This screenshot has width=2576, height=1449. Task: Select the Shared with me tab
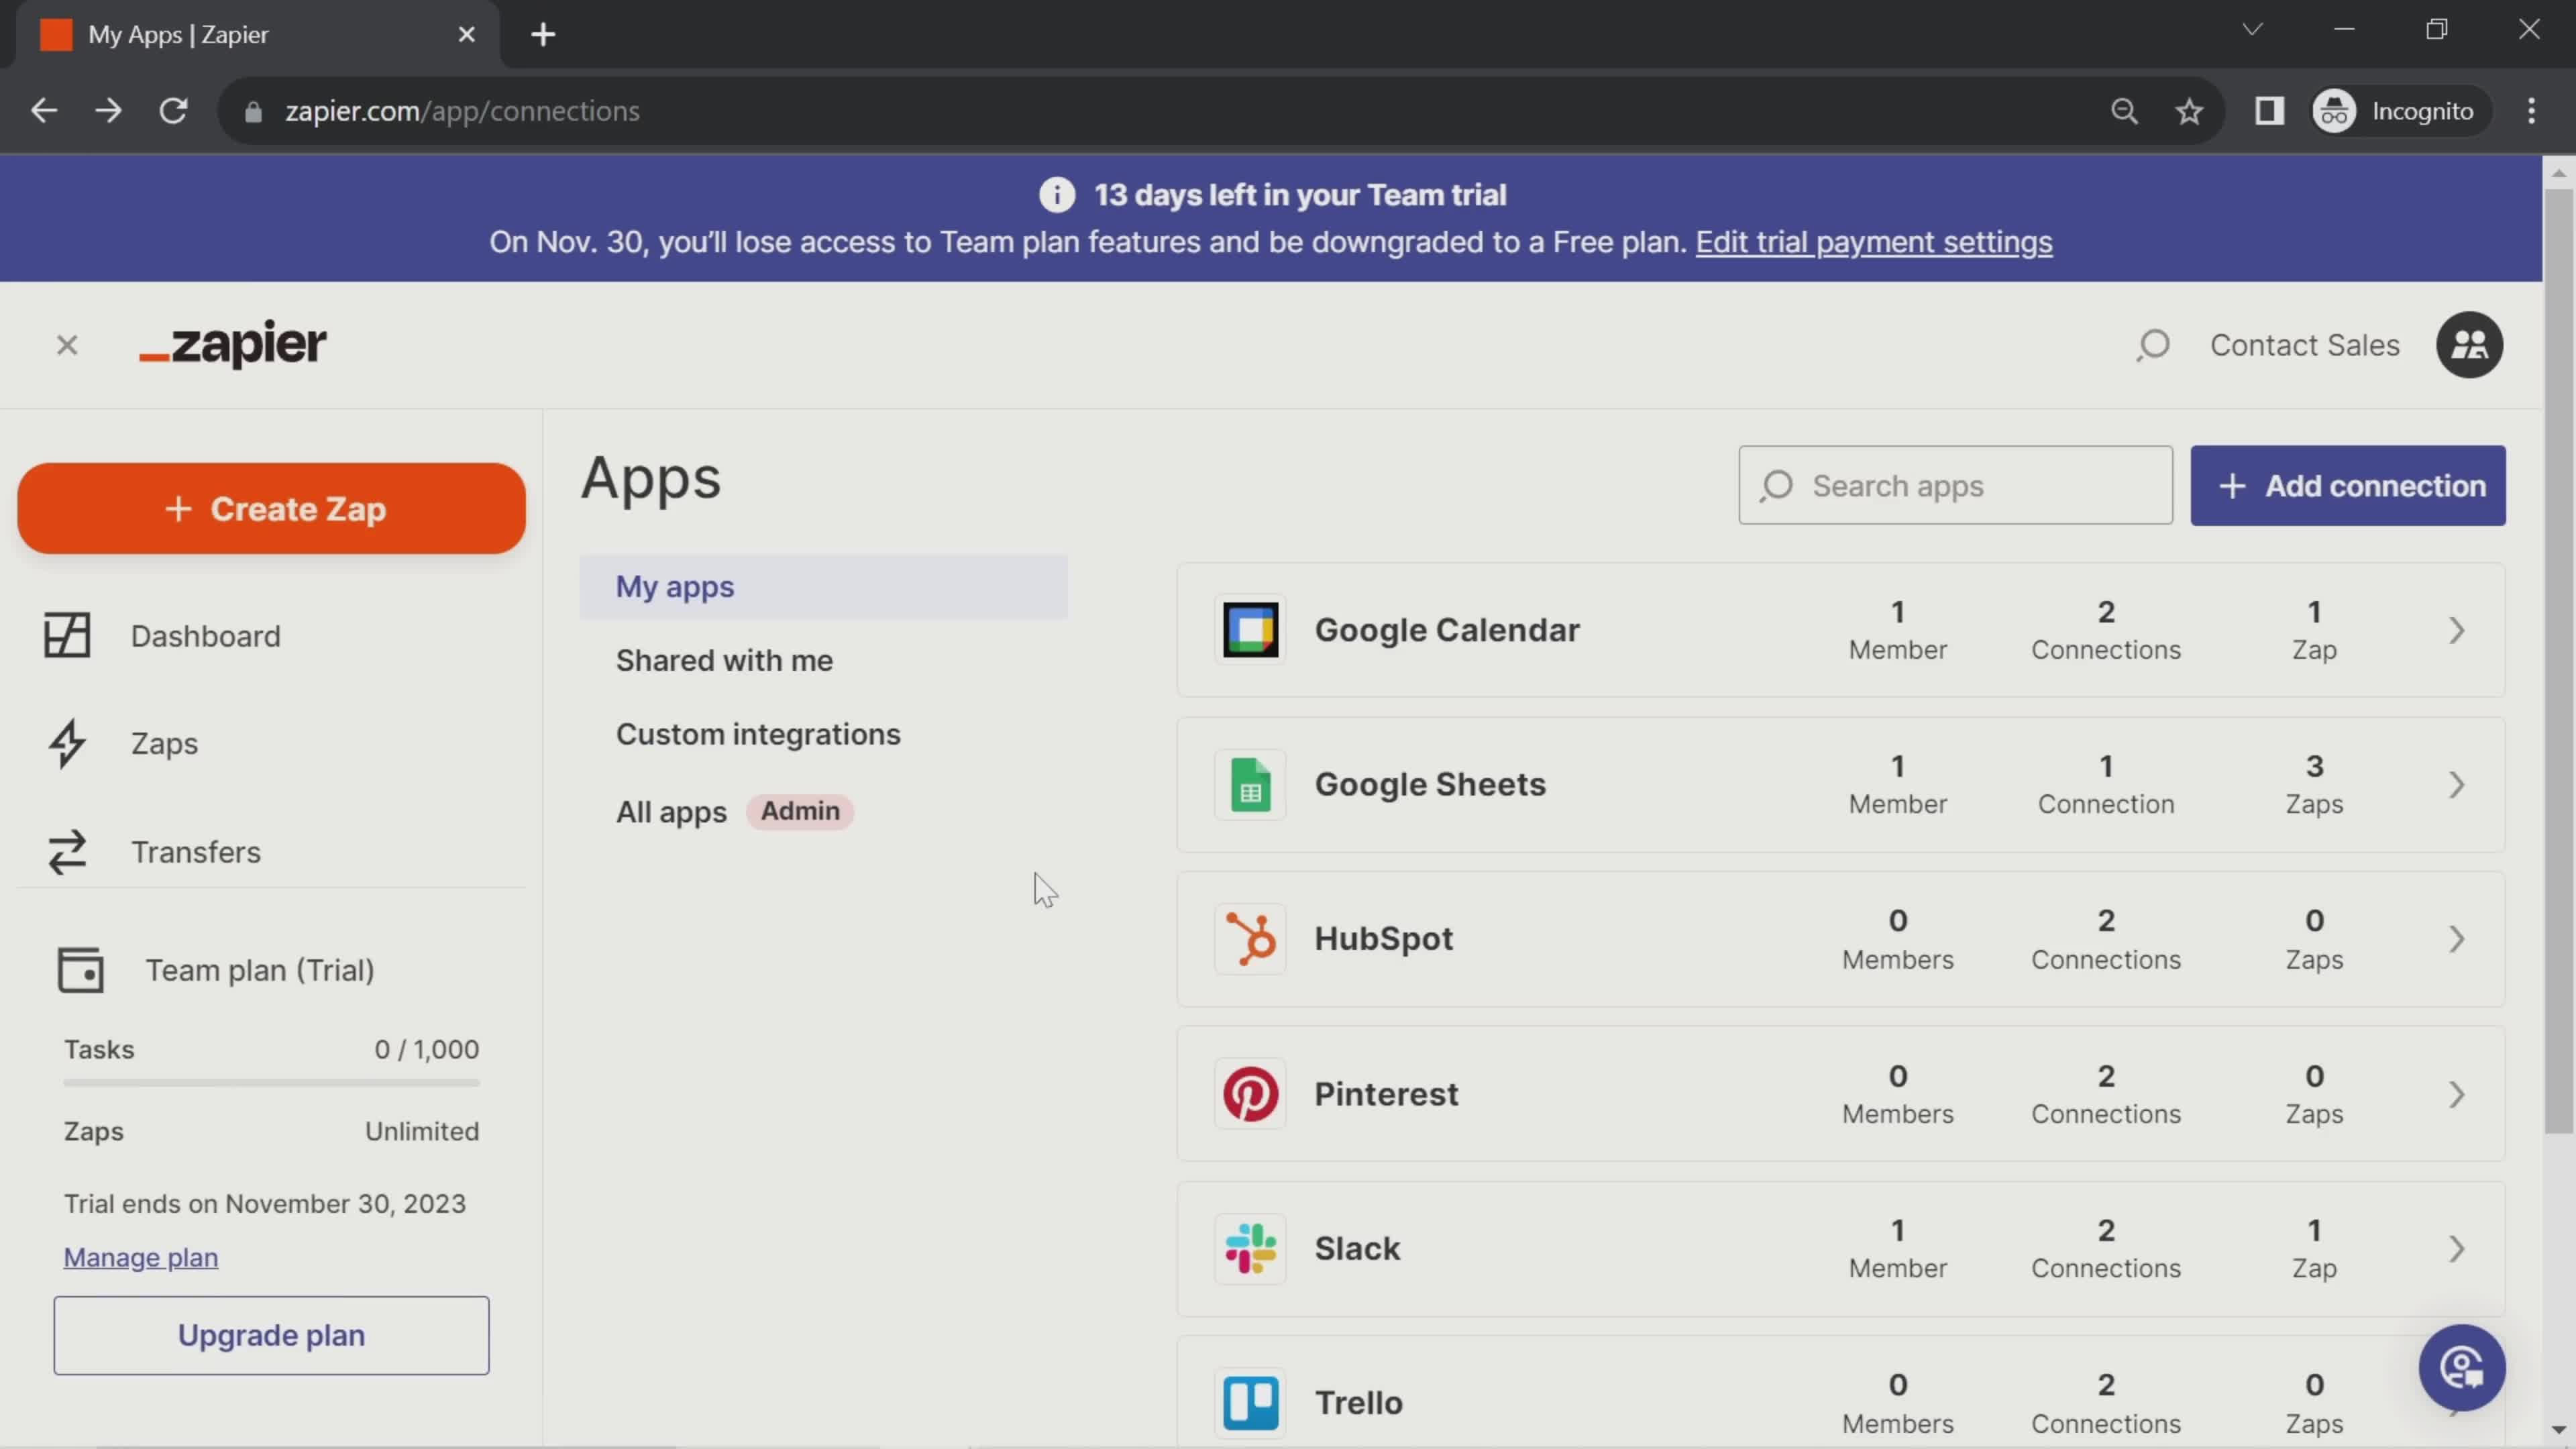(x=725, y=660)
